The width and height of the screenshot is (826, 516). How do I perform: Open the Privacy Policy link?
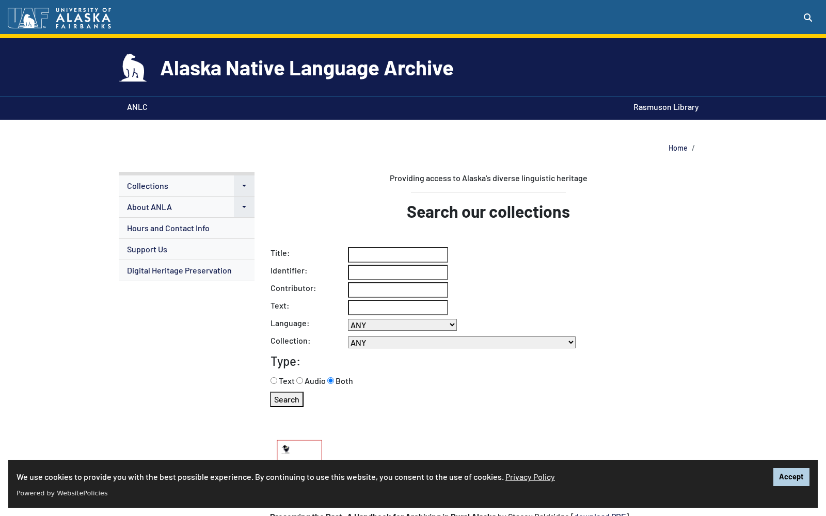(x=530, y=477)
